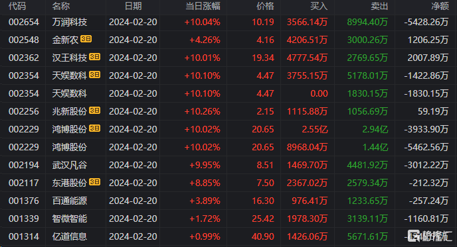
Task: Open stock code 001339 link
Action: point(24,219)
